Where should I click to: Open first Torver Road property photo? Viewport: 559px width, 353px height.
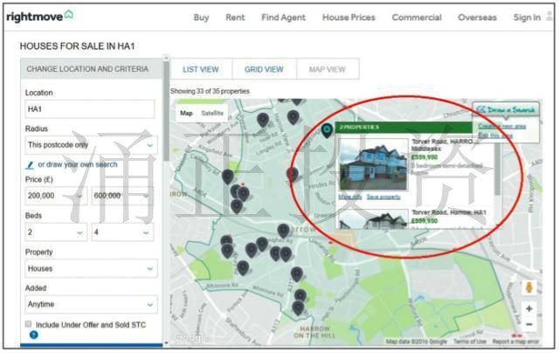tap(373, 164)
